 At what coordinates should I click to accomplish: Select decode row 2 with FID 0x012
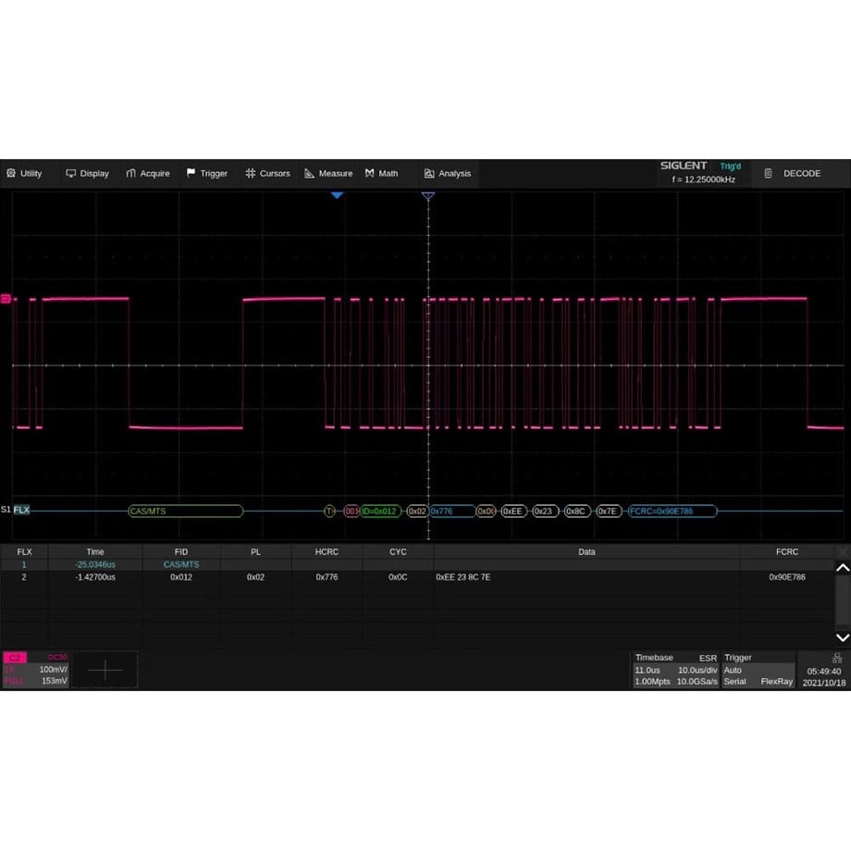coord(416,576)
